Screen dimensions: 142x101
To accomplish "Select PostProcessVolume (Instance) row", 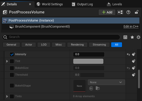I will pos(71,21).
